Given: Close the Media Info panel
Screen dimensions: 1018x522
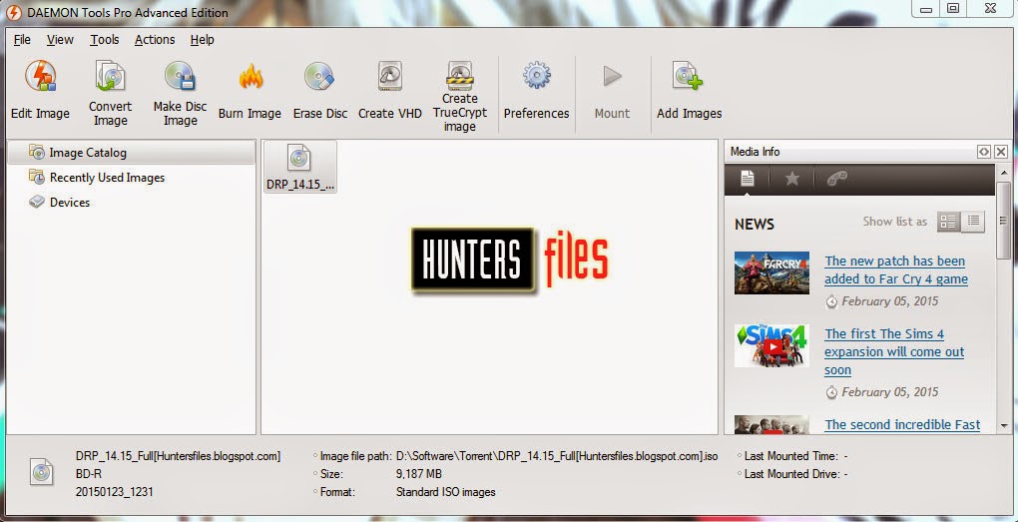Looking at the screenshot, I should click(x=1000, y=152).
